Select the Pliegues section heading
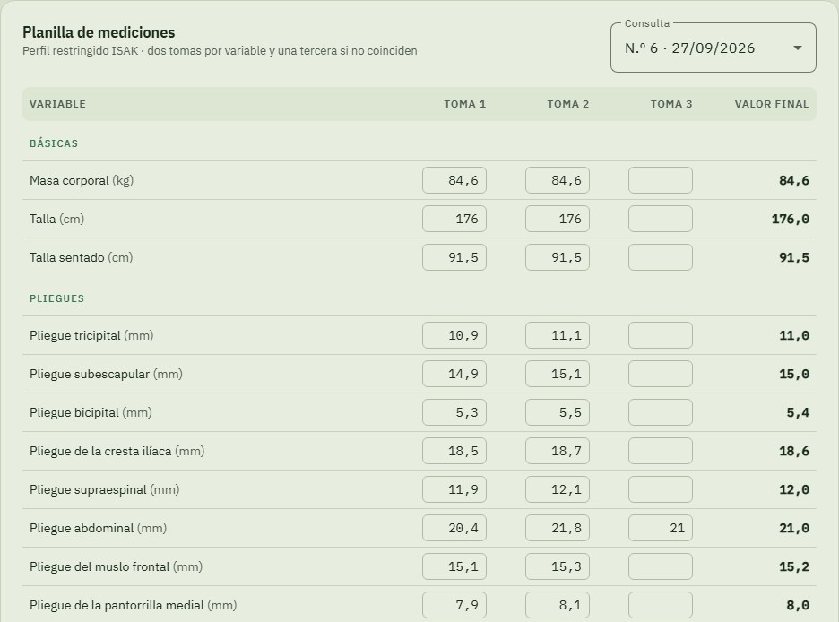Viewport: 839px width, 622px height. pyautogui.click(x=56, y=298)
